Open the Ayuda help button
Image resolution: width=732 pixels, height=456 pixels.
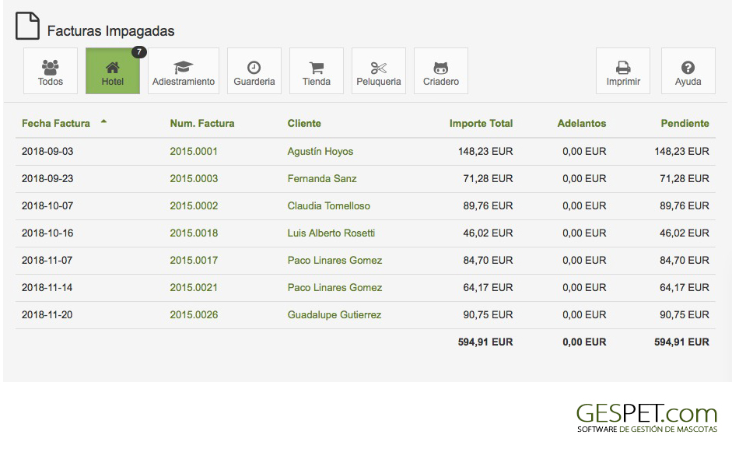[x=688, y=71]
